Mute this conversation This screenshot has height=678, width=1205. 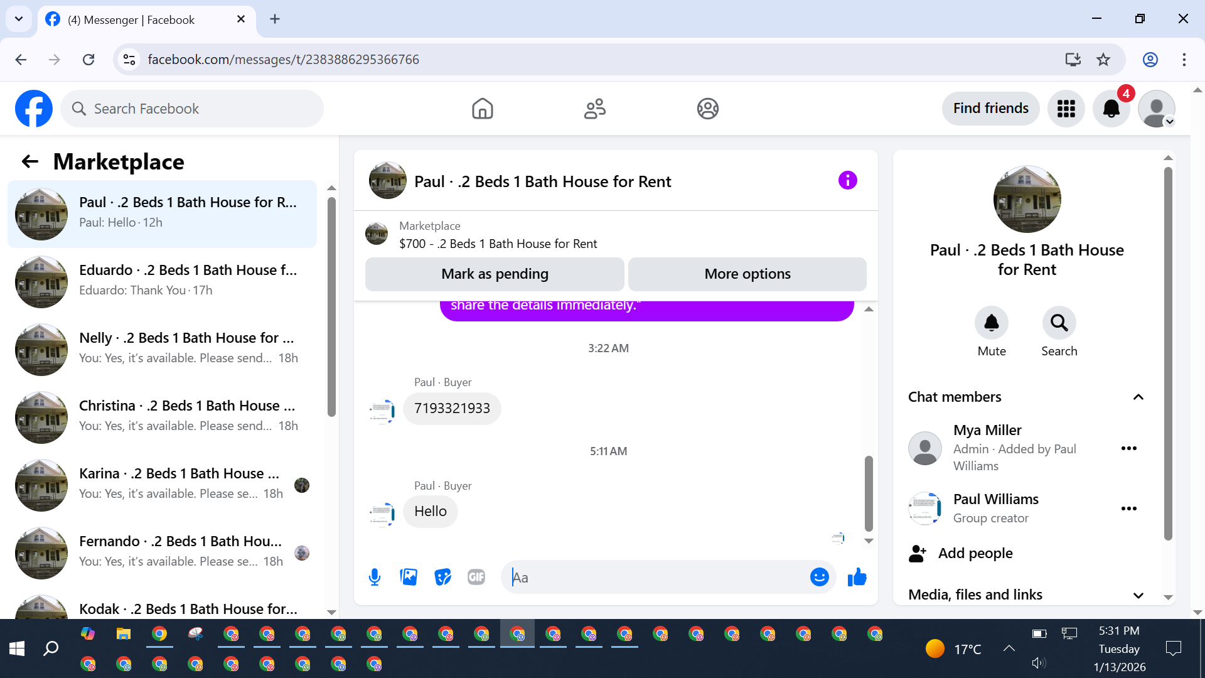click(x=991, y=323)
